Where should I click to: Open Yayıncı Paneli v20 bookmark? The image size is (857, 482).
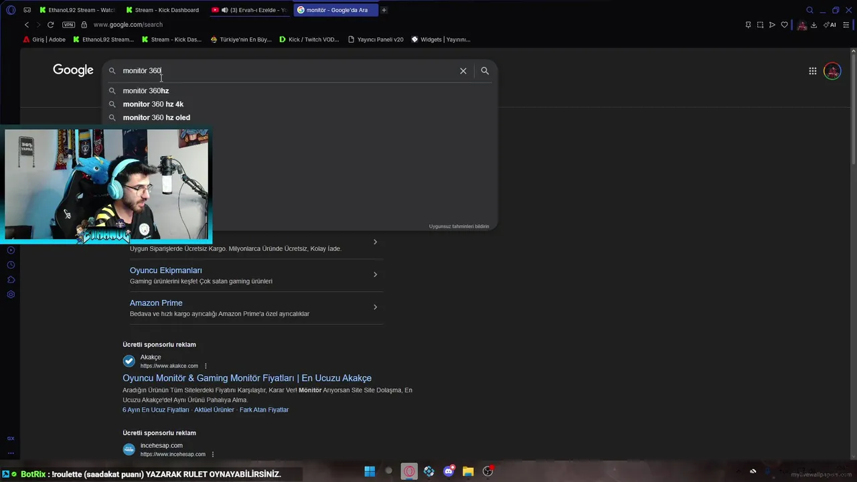click(376, 39)
